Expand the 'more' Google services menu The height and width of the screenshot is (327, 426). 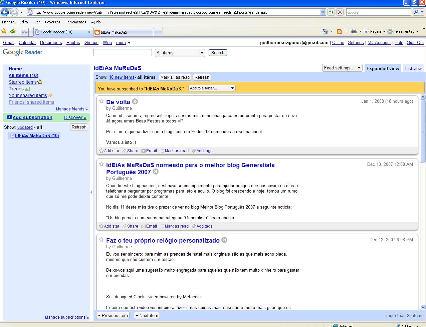123,43
